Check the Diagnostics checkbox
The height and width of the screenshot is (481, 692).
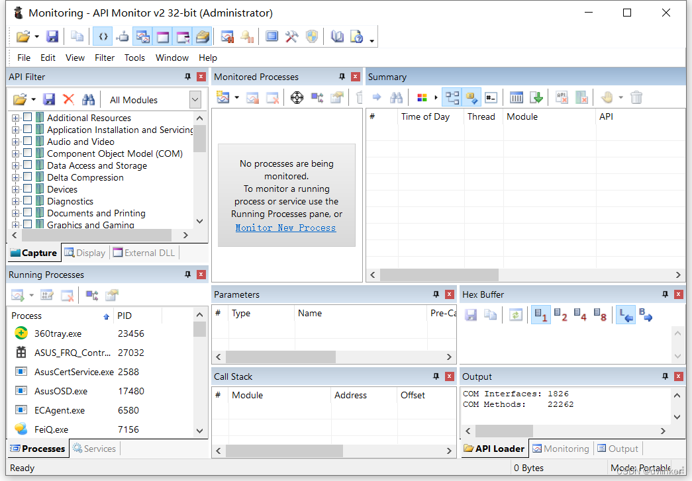pos(27,200)
